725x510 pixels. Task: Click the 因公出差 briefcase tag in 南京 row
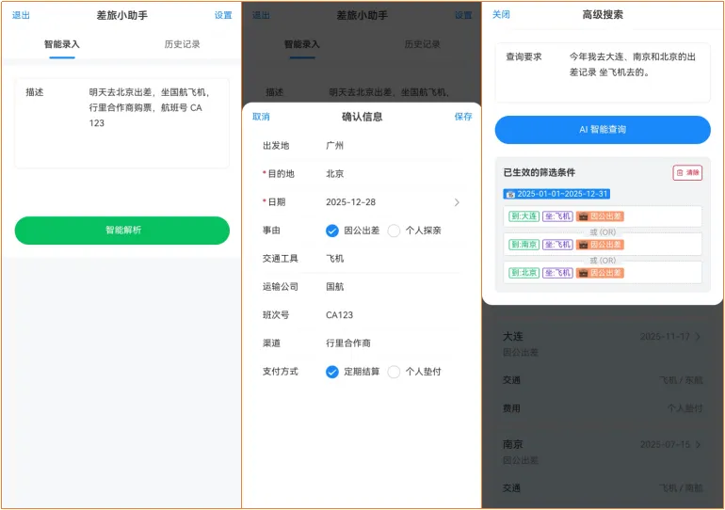pos(600,245)
